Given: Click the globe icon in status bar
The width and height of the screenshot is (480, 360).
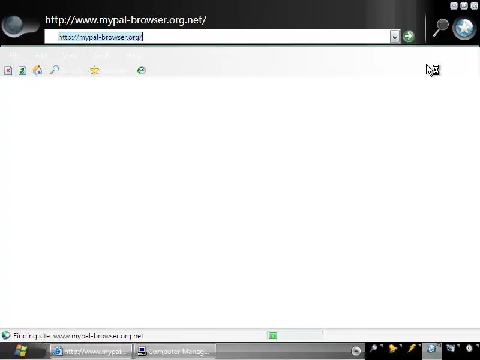Looking at the screenshot, I should (6, 335).
